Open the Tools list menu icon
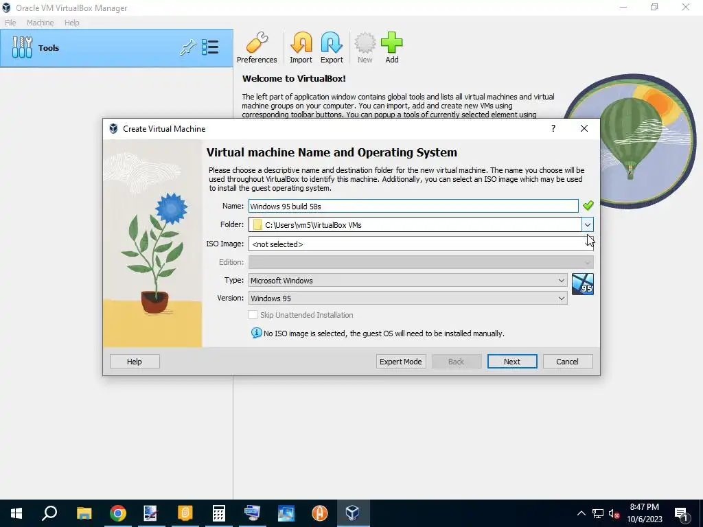703x527 pixels. [210, 47]
